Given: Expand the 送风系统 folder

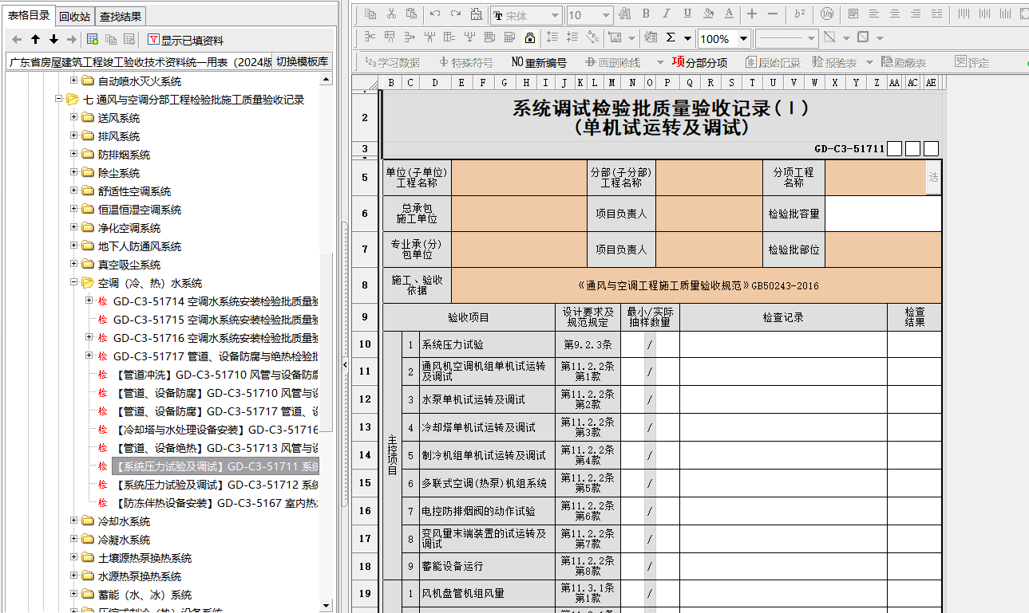Looking at the screenshot, I should pos(73,117).
